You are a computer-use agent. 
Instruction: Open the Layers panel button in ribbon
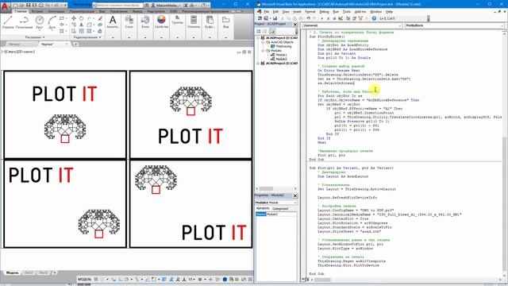tap(129, 21)
